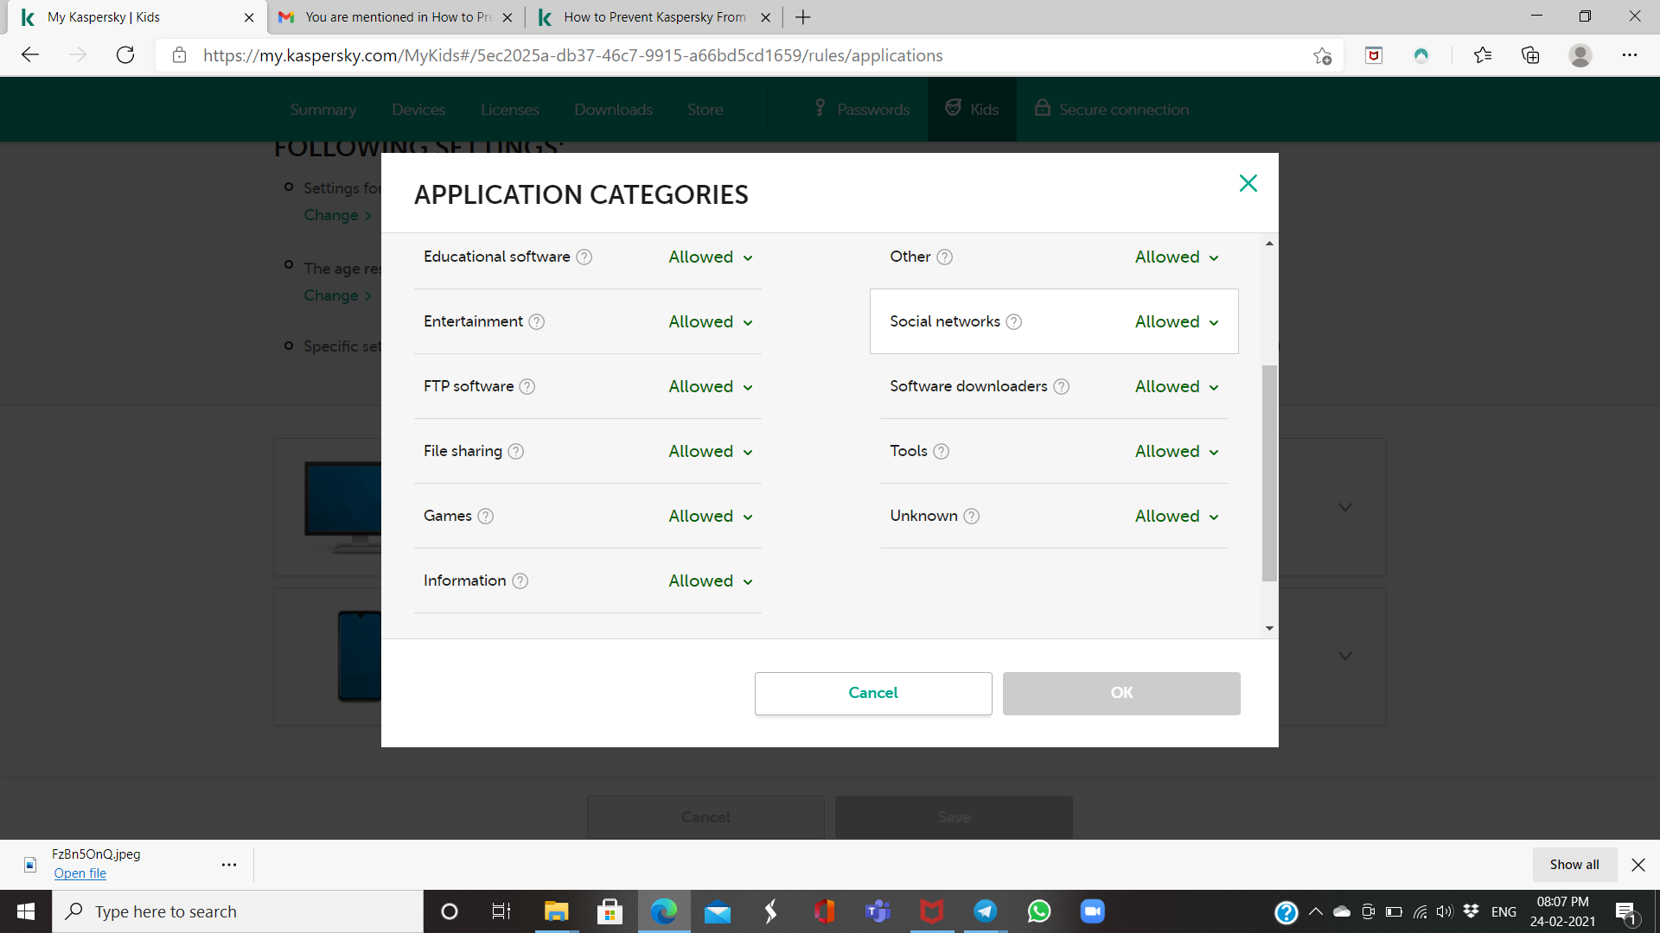Click the dialog vertical scrollbar thumb
Screen dimensions: 1660x933
point(1269,473)
